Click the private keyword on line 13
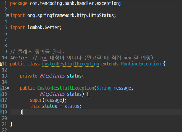 [x=29, y=76]
